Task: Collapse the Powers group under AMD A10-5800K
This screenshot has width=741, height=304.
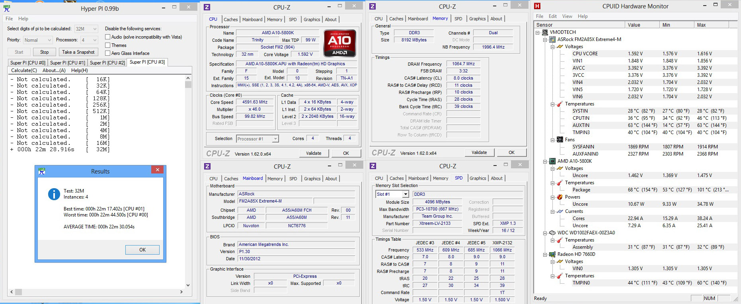Action: [552, 197]
